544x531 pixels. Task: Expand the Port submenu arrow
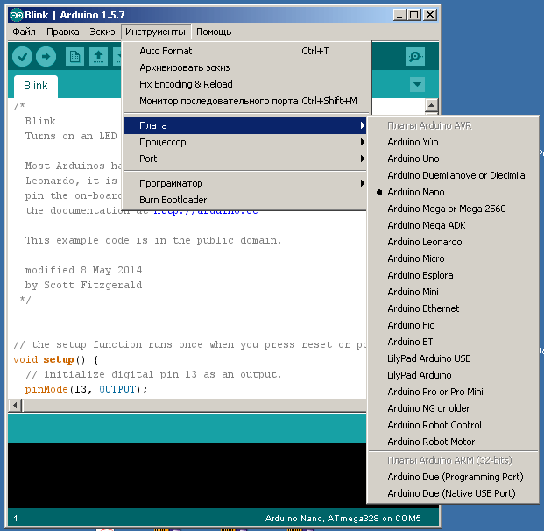tap(363, 159)
